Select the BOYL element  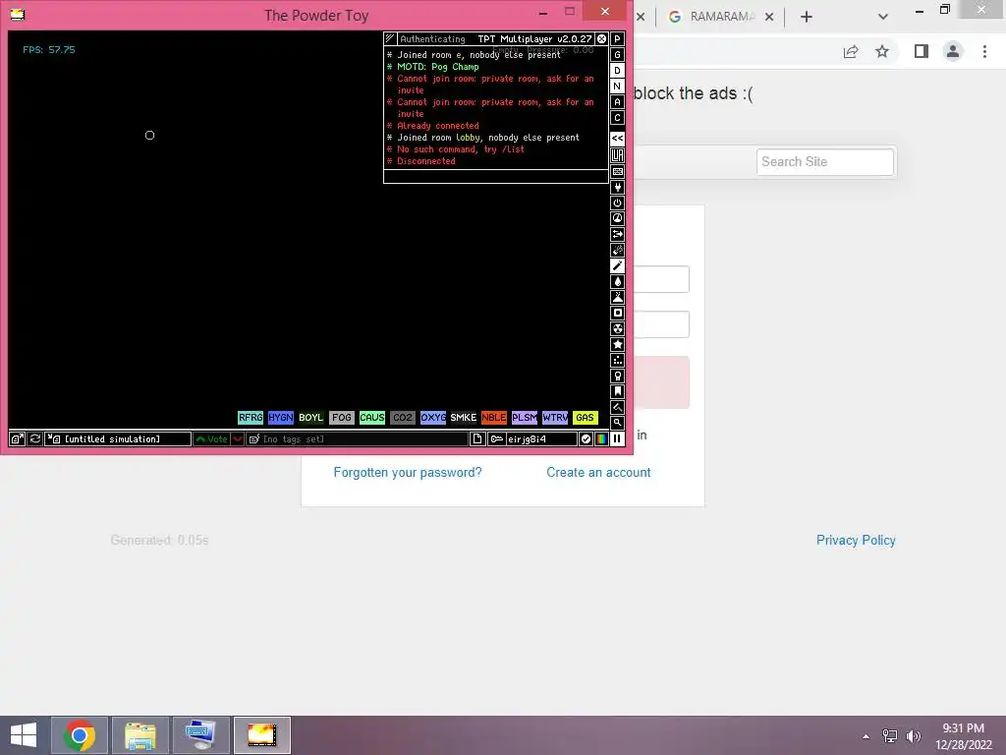point(311,418)
